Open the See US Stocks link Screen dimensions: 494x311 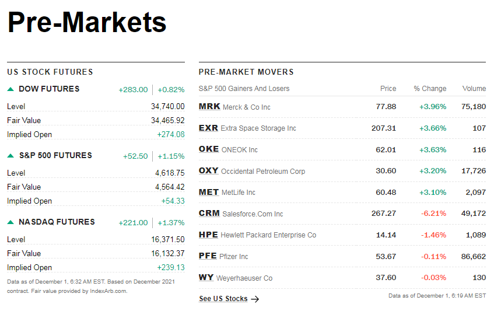[223, 299]
